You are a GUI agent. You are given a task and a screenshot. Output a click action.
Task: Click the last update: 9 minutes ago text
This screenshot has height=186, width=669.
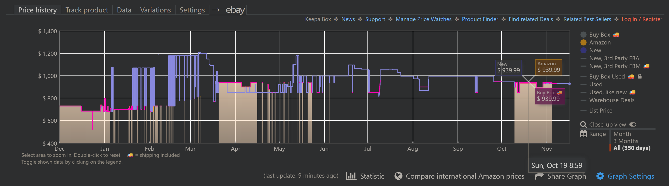[x=301, y=176]
